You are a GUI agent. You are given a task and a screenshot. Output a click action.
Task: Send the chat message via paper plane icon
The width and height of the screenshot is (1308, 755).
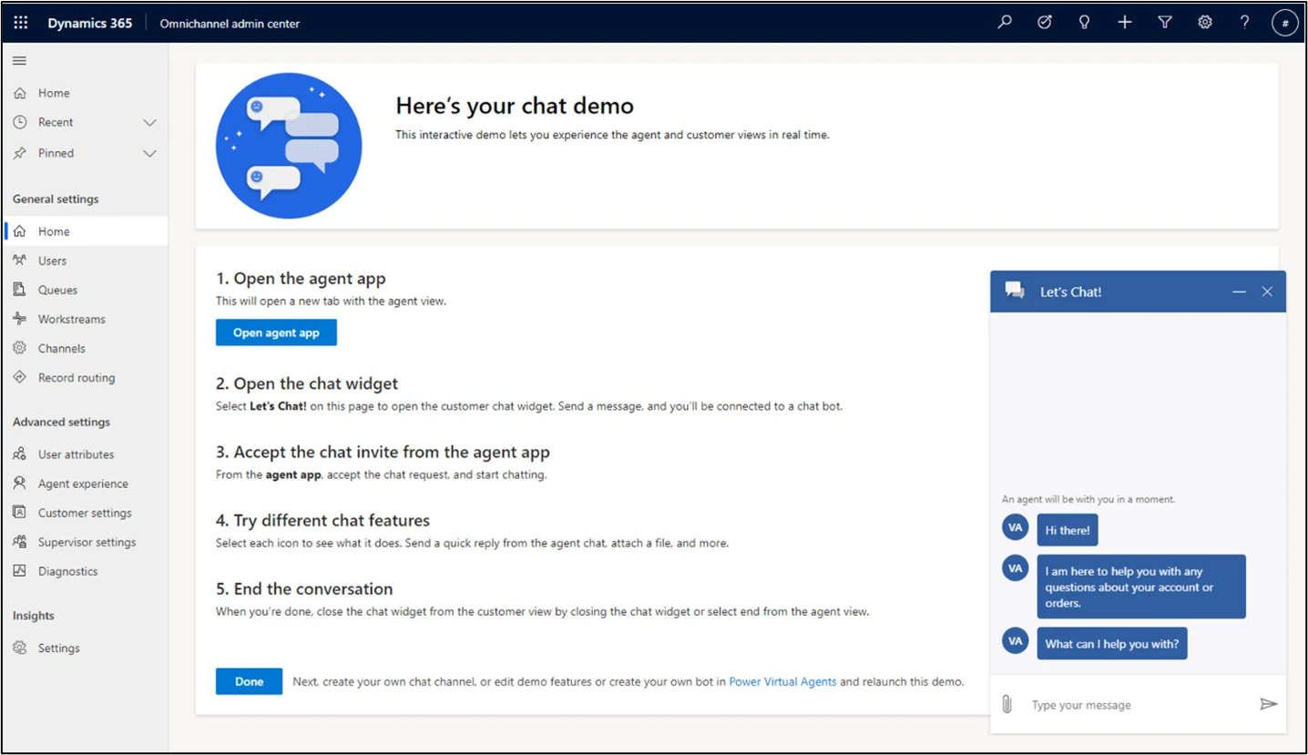coord(1269,703)
